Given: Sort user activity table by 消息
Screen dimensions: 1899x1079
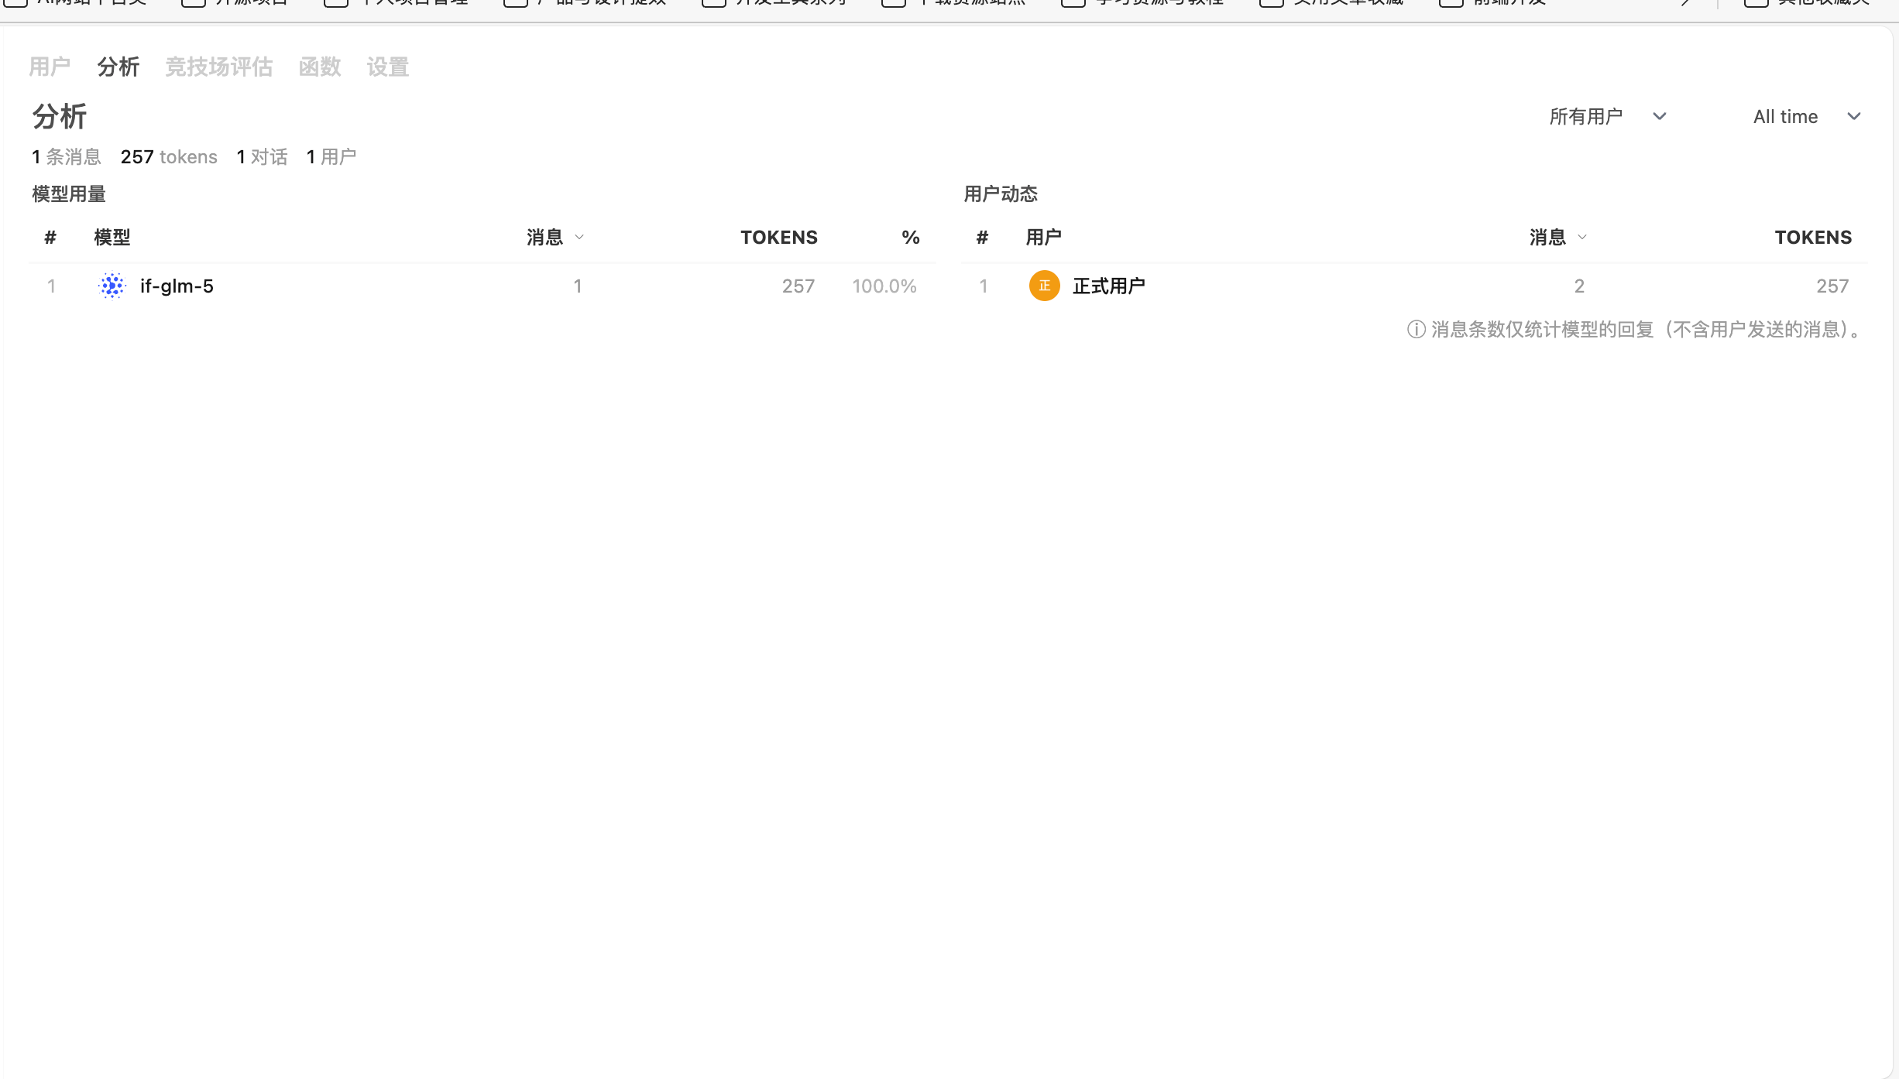Looking at the screenshot, I should (1557, 238).
